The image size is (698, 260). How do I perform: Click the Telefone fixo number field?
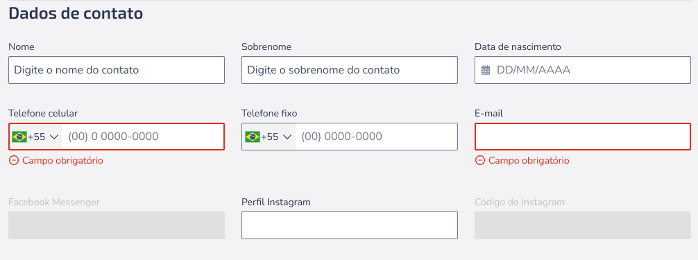click(x=376, y=137)
